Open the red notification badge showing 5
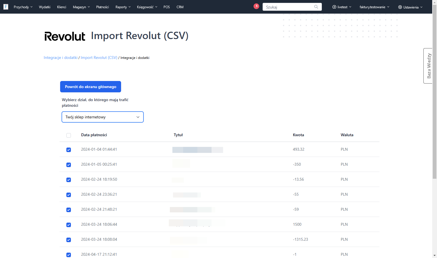The image size is (437, 258). [x=256, y=6]
